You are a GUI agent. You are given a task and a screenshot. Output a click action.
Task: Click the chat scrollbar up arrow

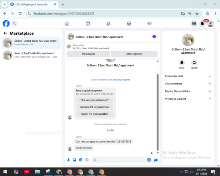pos(158,61)
